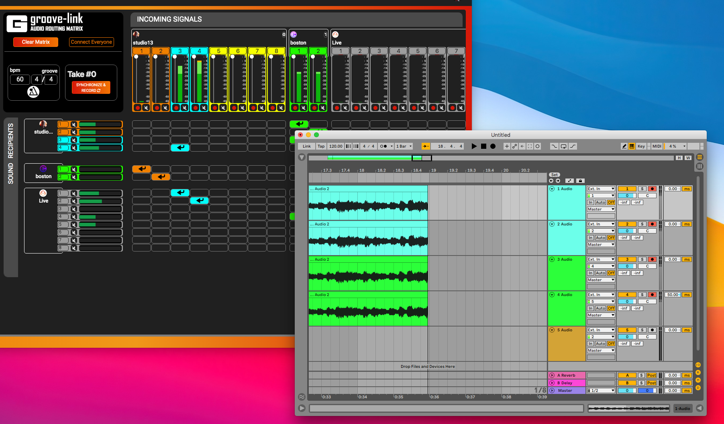Click Ableton tempo field 120.00
Image resolution: width=724 pixels, height=424 pixels.
pyautogui.click(x=336, y=146)
